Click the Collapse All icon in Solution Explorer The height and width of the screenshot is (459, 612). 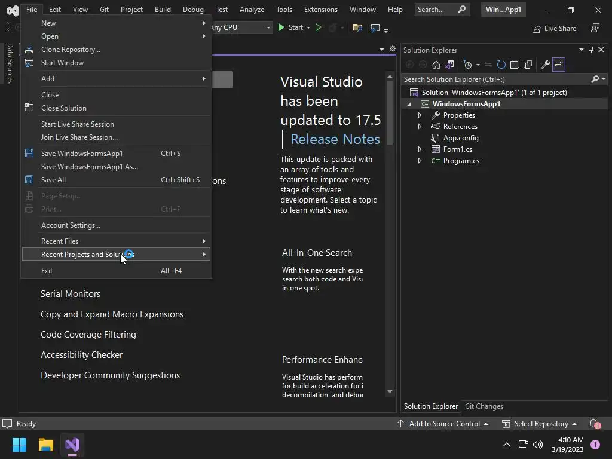tap(515, 65)
